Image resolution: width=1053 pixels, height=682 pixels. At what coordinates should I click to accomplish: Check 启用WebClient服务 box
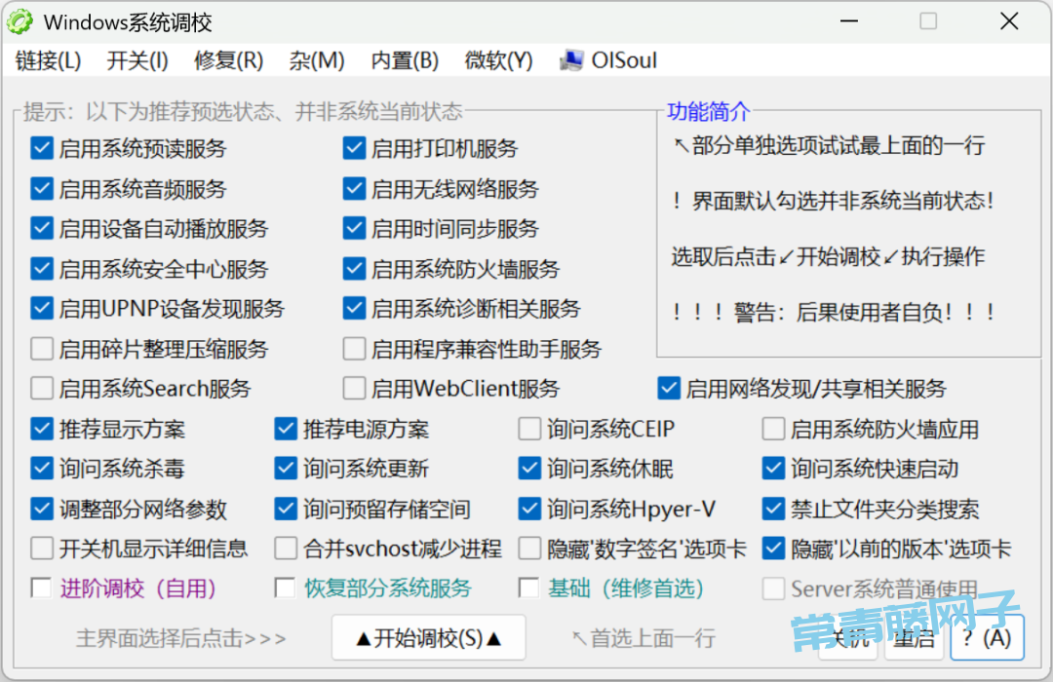(354, 389)
